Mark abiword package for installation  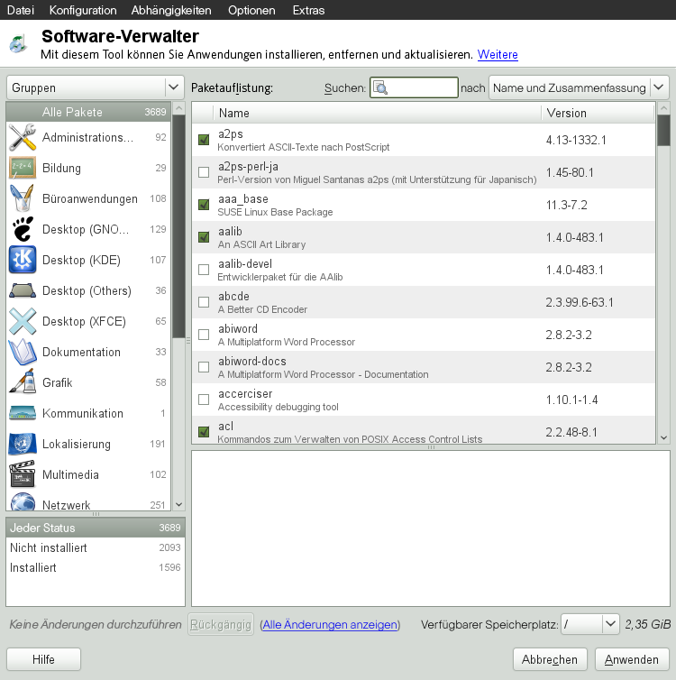point(204,335)
